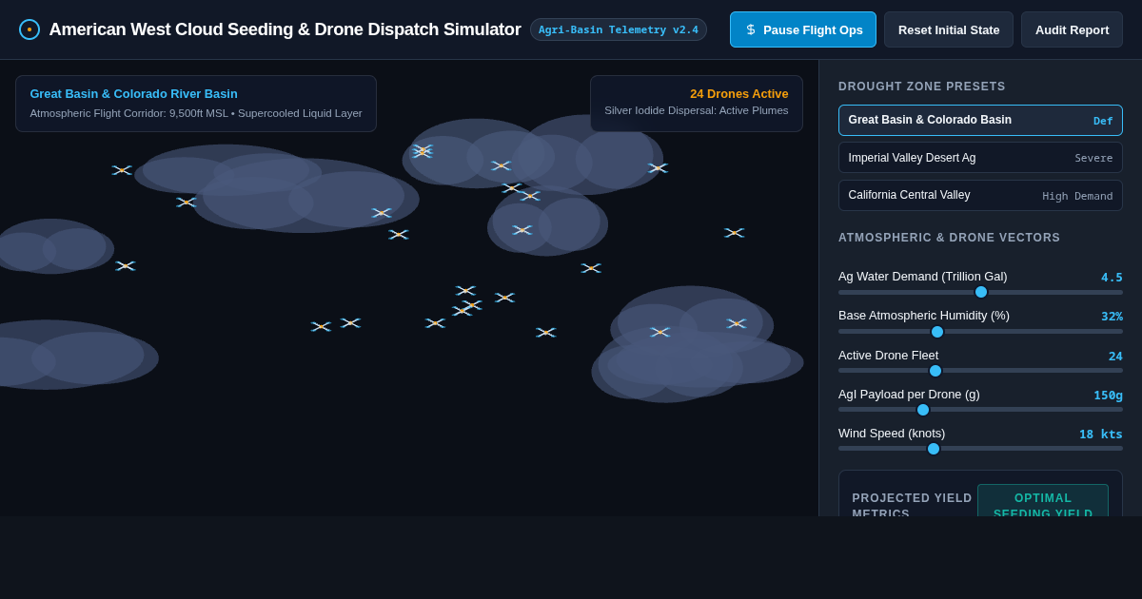Open the Audit Report

(1072, 29)
